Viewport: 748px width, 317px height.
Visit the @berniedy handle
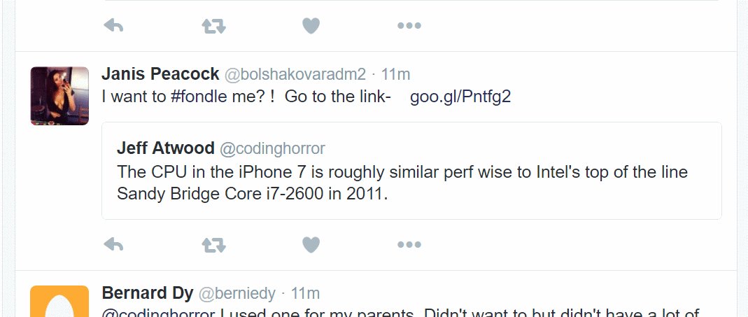coord(237,293)
